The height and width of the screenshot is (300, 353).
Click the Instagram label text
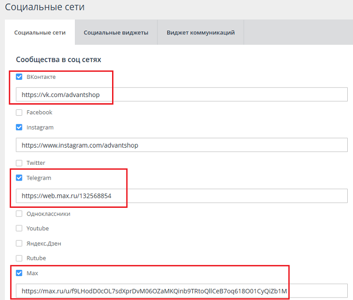(40, 128)
